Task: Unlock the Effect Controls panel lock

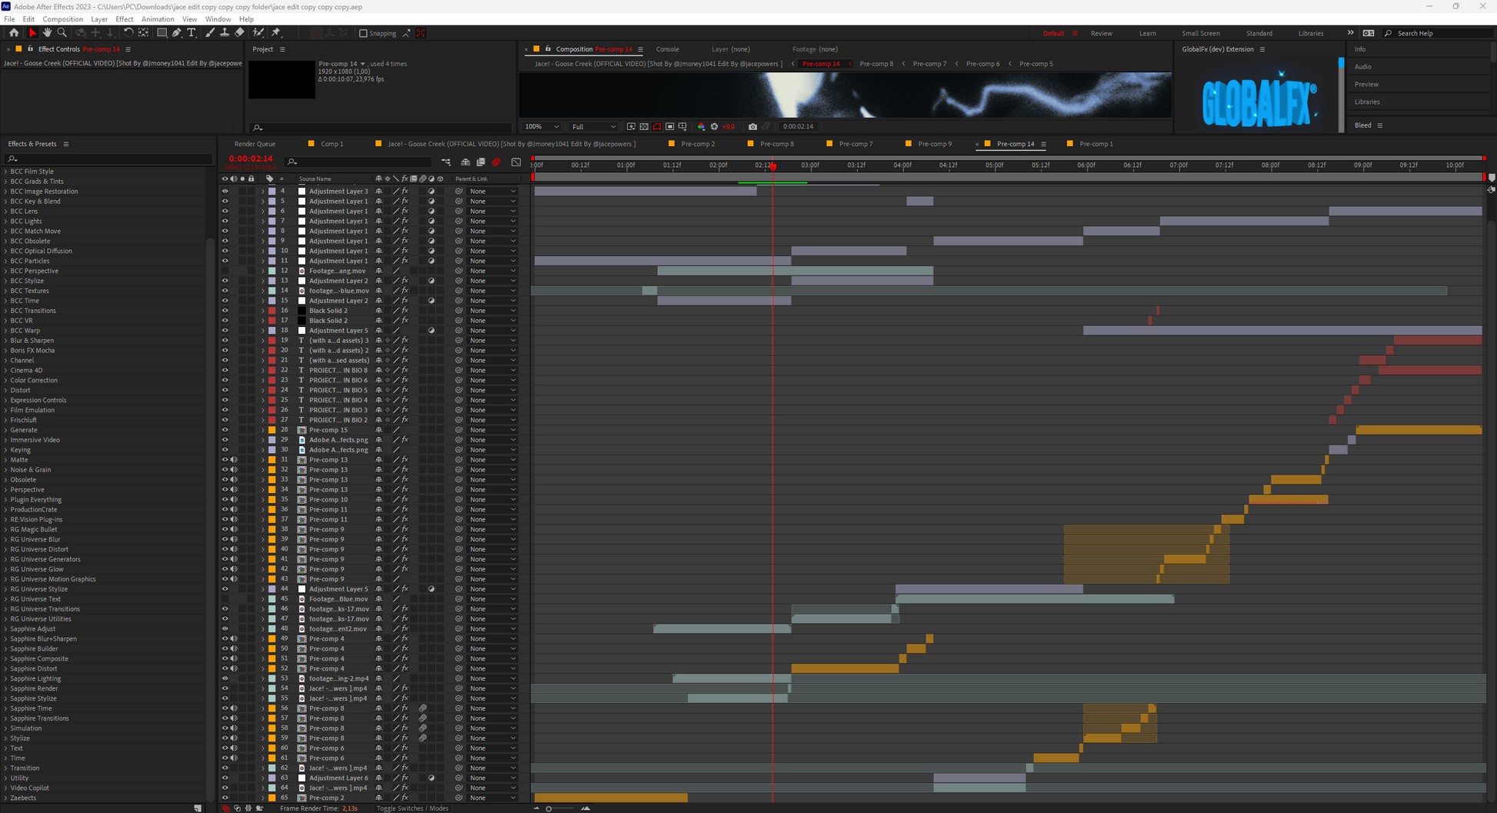Action: point(30,49)
